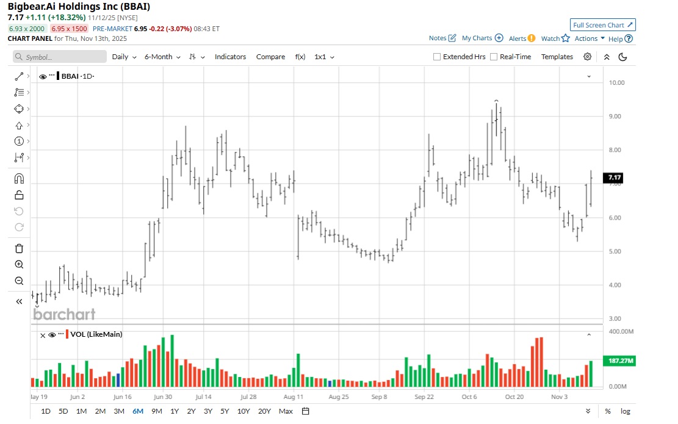Select the 3M range tab
This screenshot has width=678, height=424.
pyautogui.click(x=119, y=411)
